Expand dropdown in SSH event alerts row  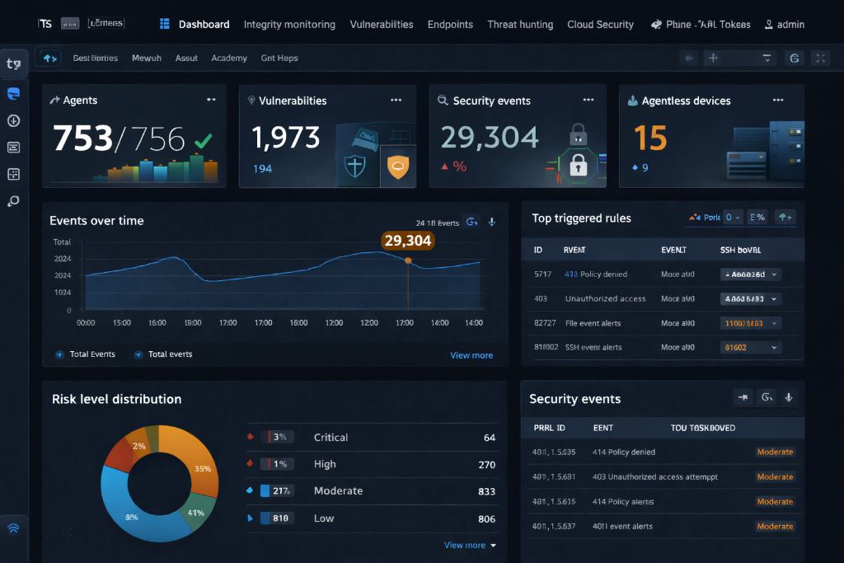tap(774, 348)
